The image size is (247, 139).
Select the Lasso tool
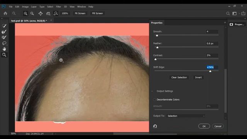pos(4,43)
